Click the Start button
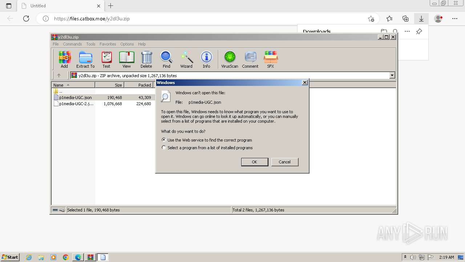This screenshot has height=262, width=465. tap(10, 257)
